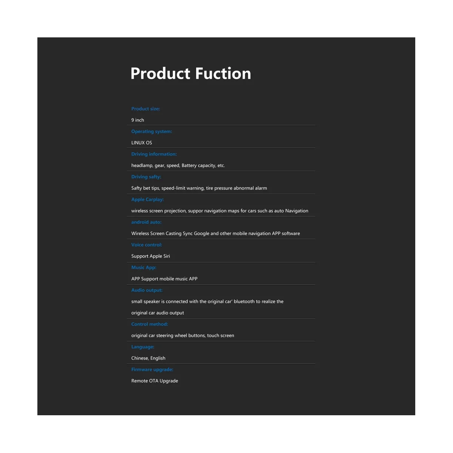Click the "Product size:" label
The image size is (453, 453).
(x=145, y=109)
